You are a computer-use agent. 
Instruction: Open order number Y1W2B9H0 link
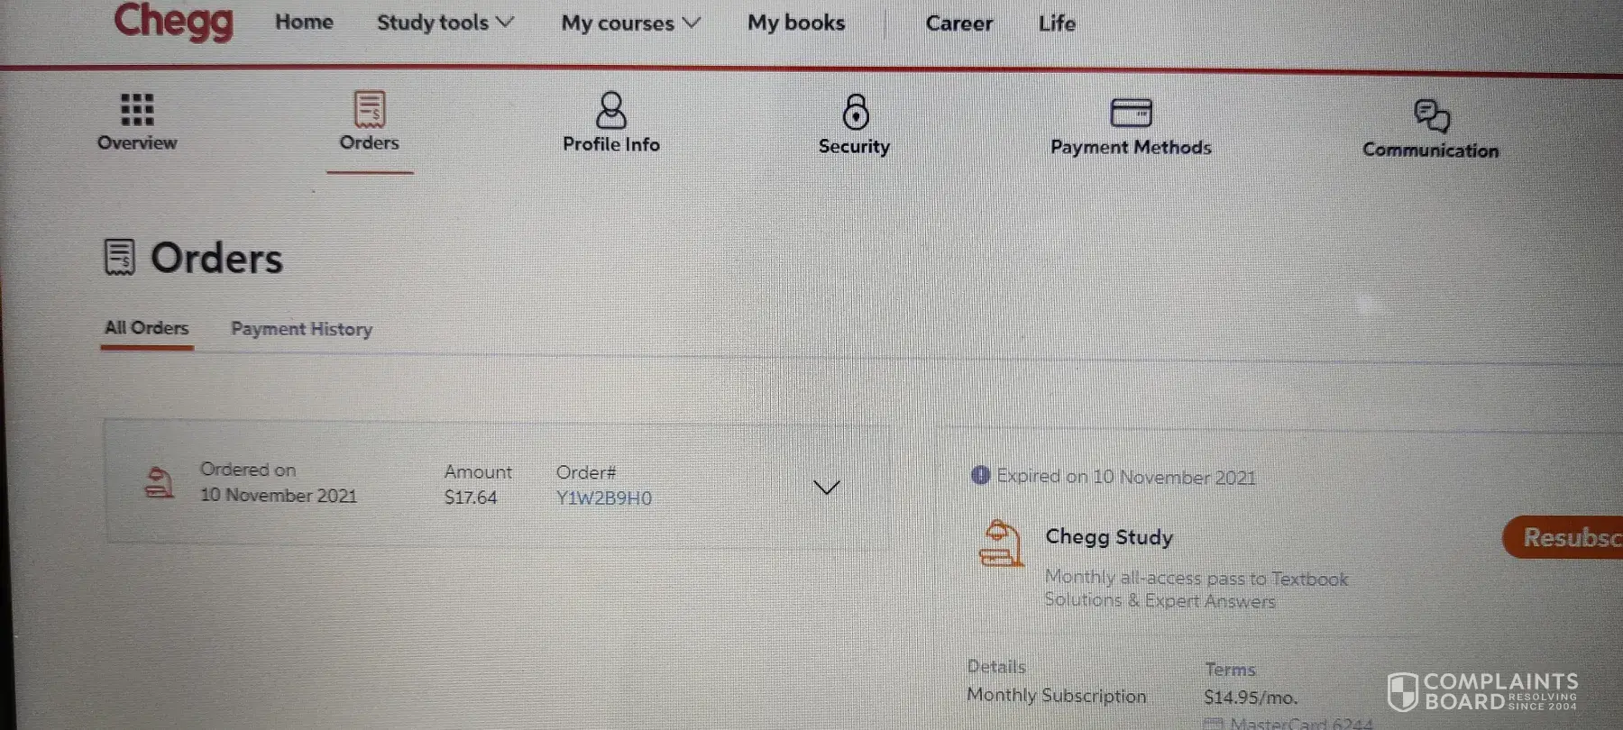[603, 498]
